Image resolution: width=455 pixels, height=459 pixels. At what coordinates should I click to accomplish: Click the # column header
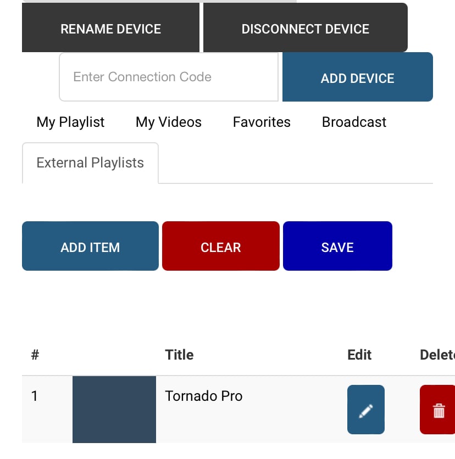point(35,355)
